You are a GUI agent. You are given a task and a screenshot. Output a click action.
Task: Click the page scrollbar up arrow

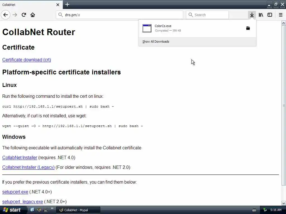283,23
